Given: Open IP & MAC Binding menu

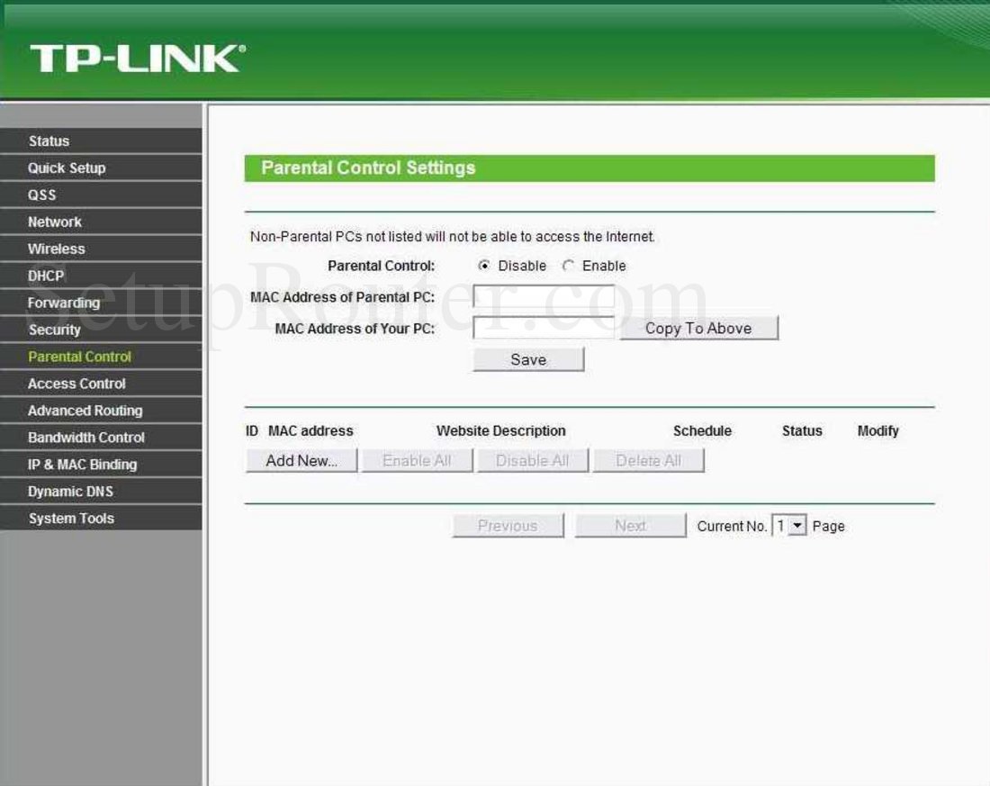Looking at the screenshot, I should tap(82, 465).
